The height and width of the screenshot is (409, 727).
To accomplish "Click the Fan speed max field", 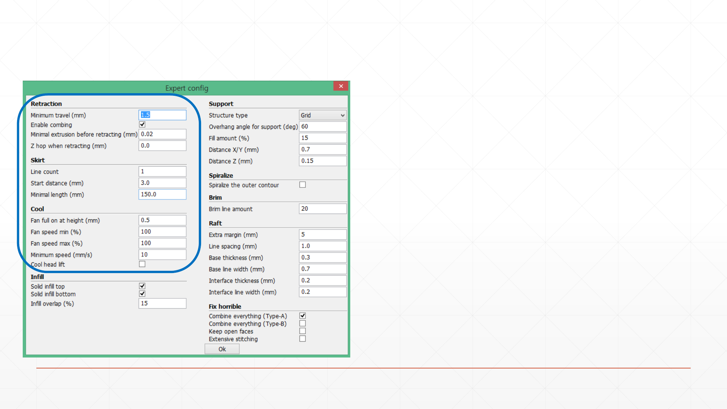I will (162, 243).
